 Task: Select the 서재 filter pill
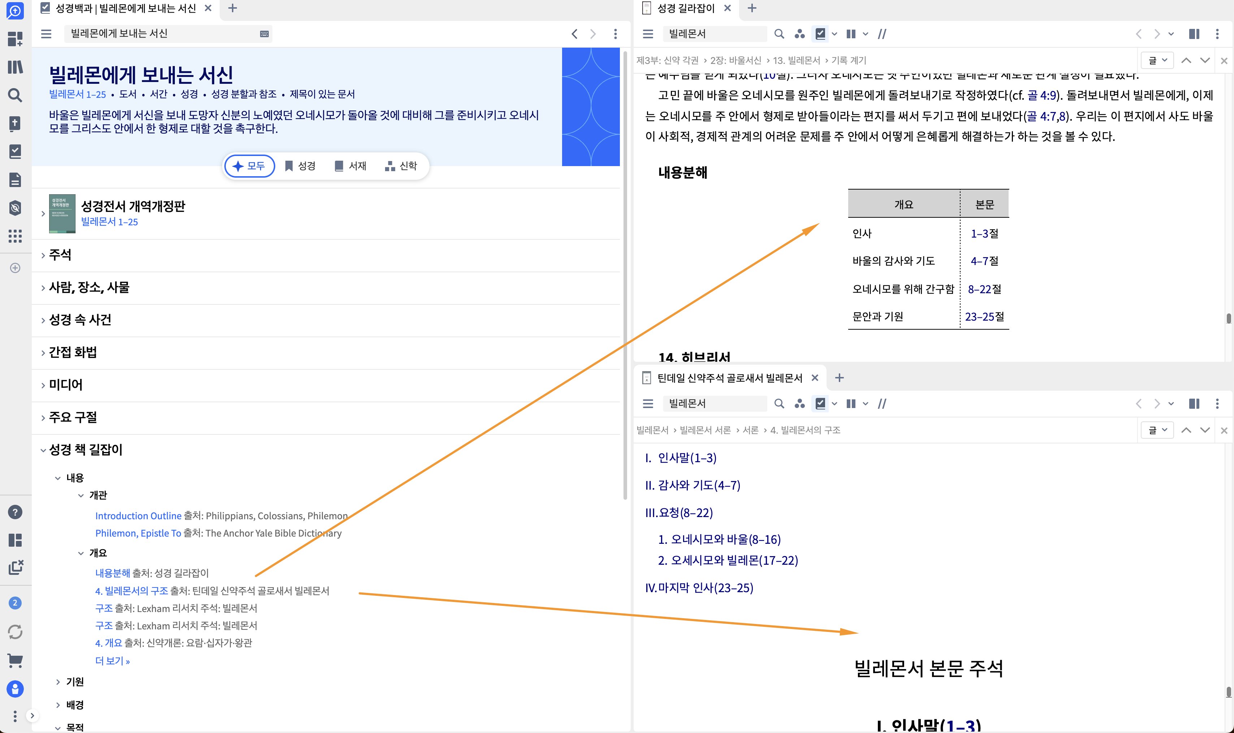(x=350, y=166)
